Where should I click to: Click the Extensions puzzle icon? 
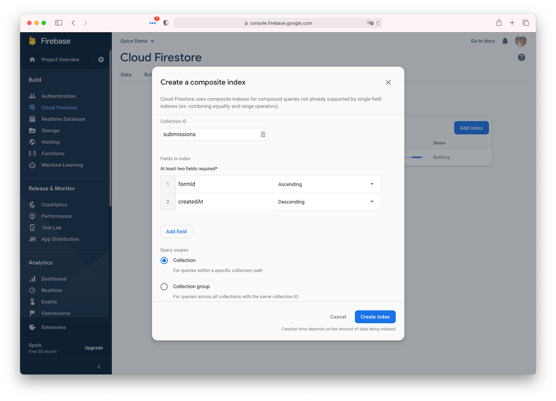pos(32,327)
